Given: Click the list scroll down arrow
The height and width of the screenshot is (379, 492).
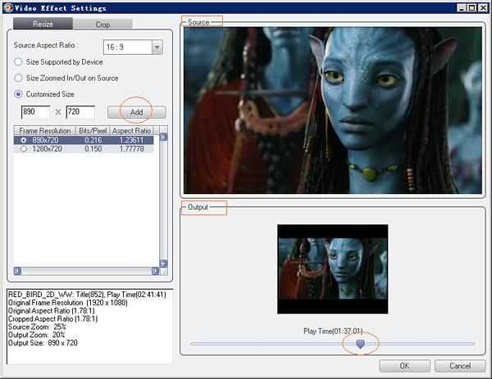Looking at the screenshot, I should click(x=163, y=264).
